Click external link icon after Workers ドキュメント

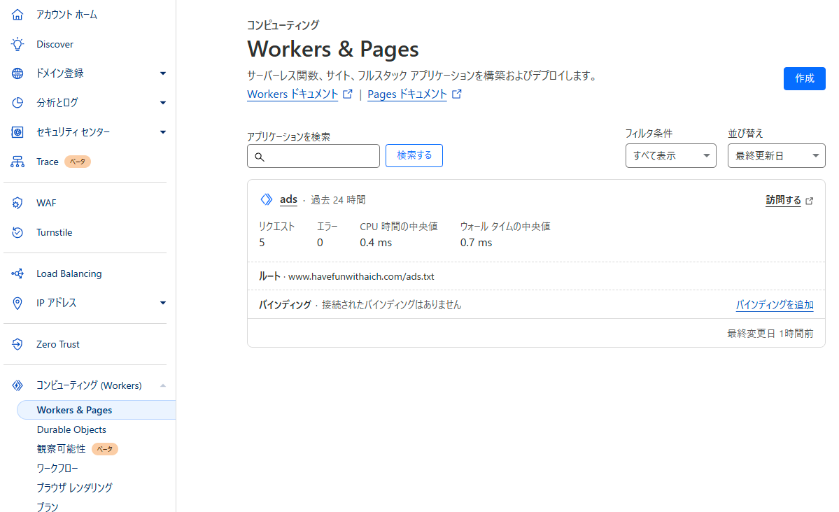[348, 94]
